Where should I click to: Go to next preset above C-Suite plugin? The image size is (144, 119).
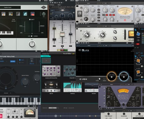(x=79, y=45)
